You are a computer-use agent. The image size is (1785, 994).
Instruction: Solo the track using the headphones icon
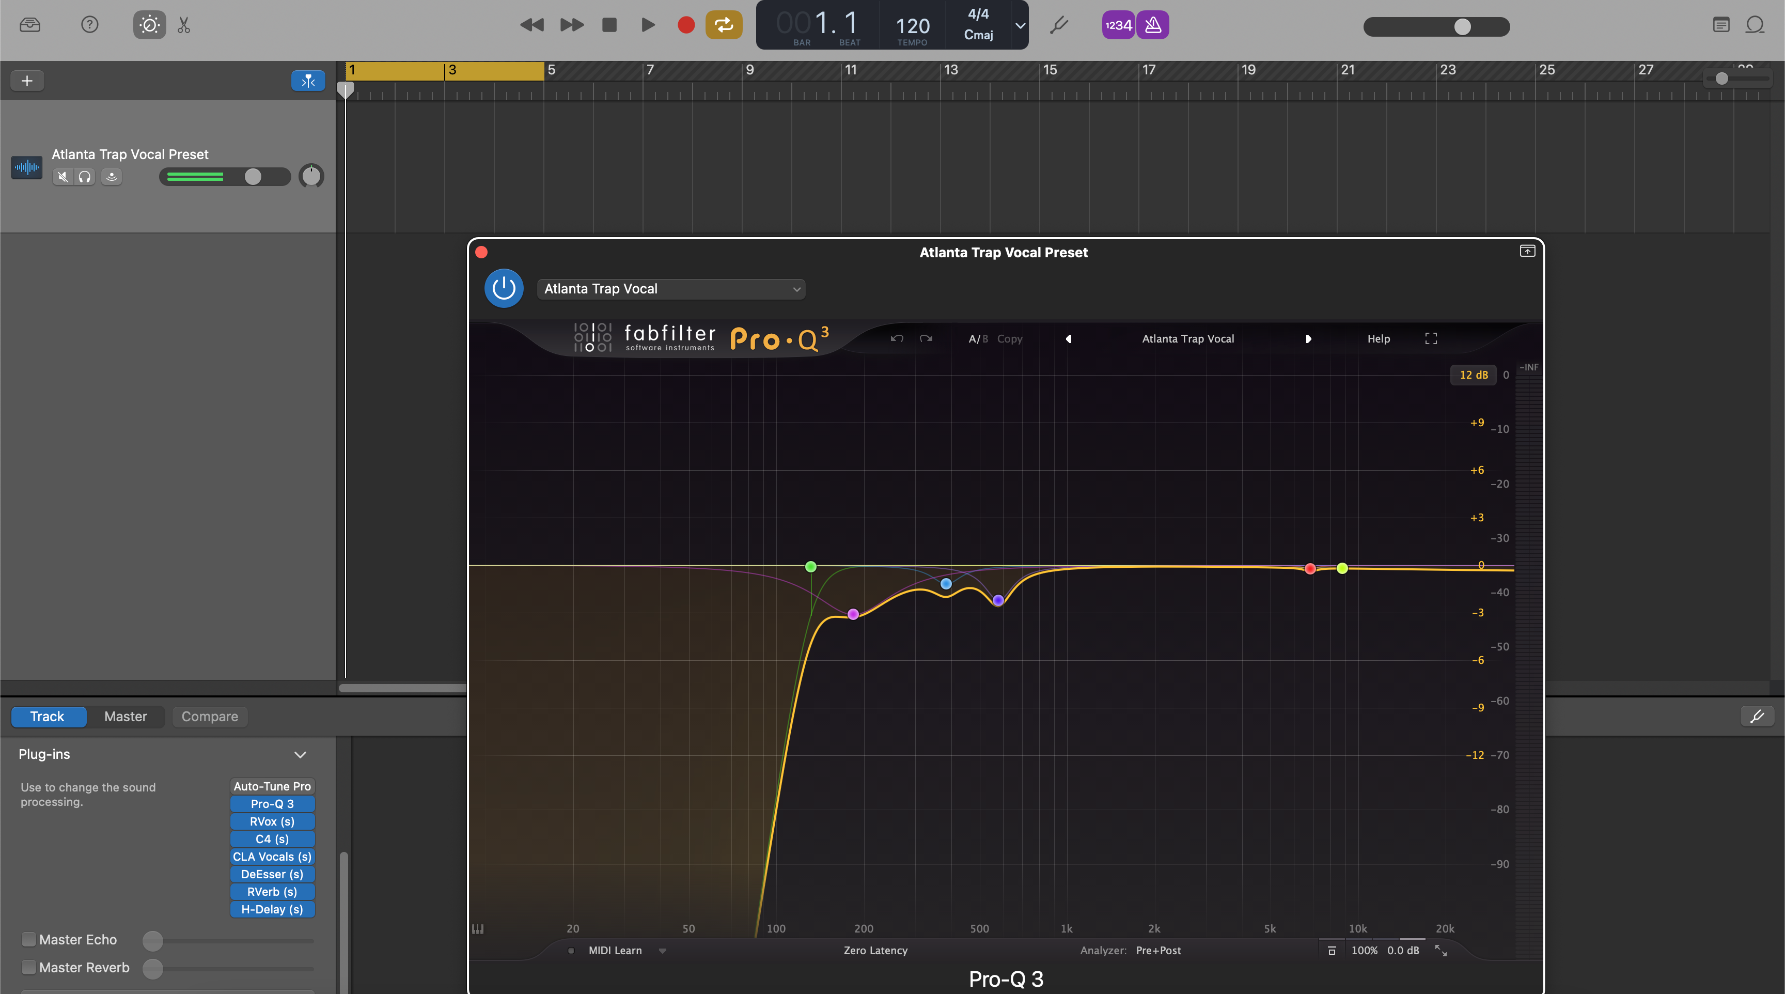click(85, 177)
